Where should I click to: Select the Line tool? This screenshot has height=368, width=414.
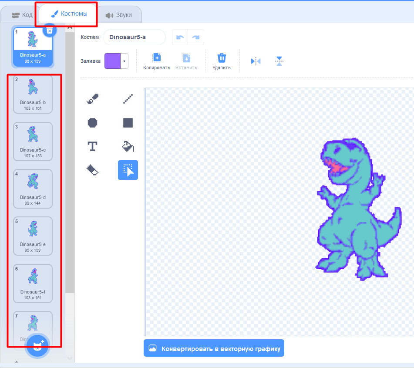pos(128,99)
